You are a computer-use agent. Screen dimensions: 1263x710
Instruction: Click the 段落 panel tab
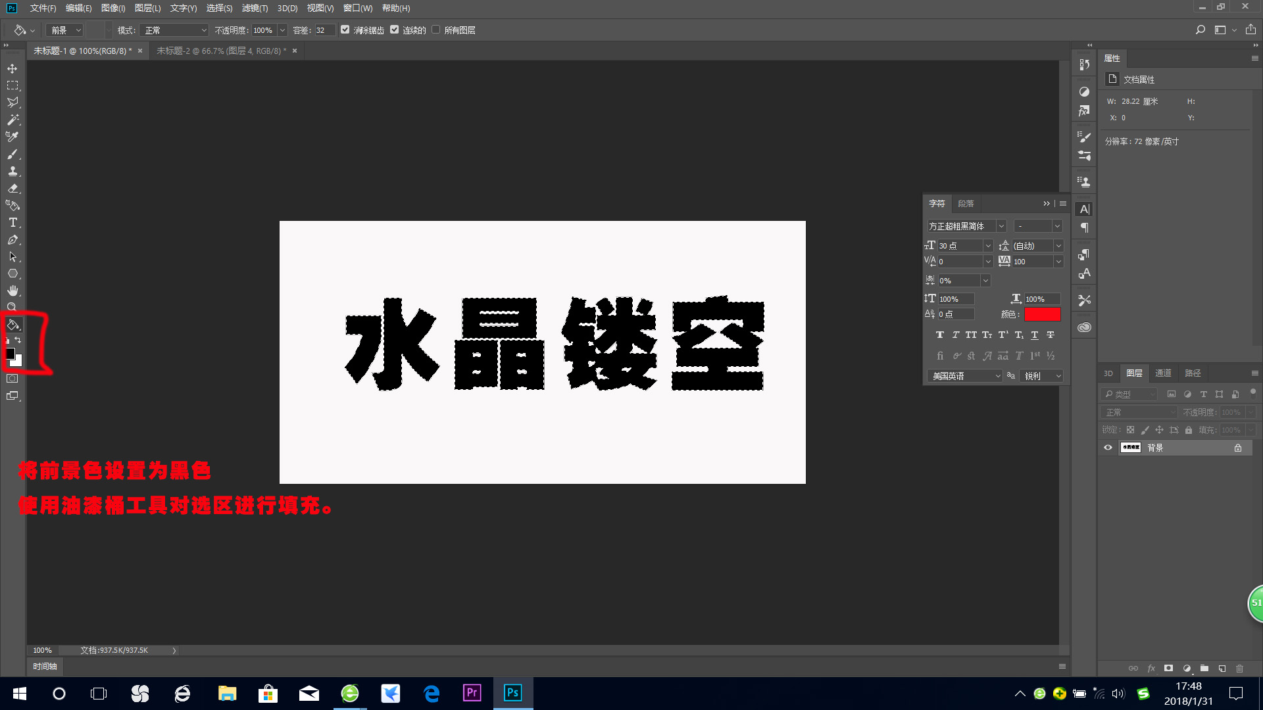click(x=966, y=203)
